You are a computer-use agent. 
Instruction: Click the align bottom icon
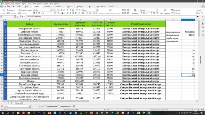point(73,10)
